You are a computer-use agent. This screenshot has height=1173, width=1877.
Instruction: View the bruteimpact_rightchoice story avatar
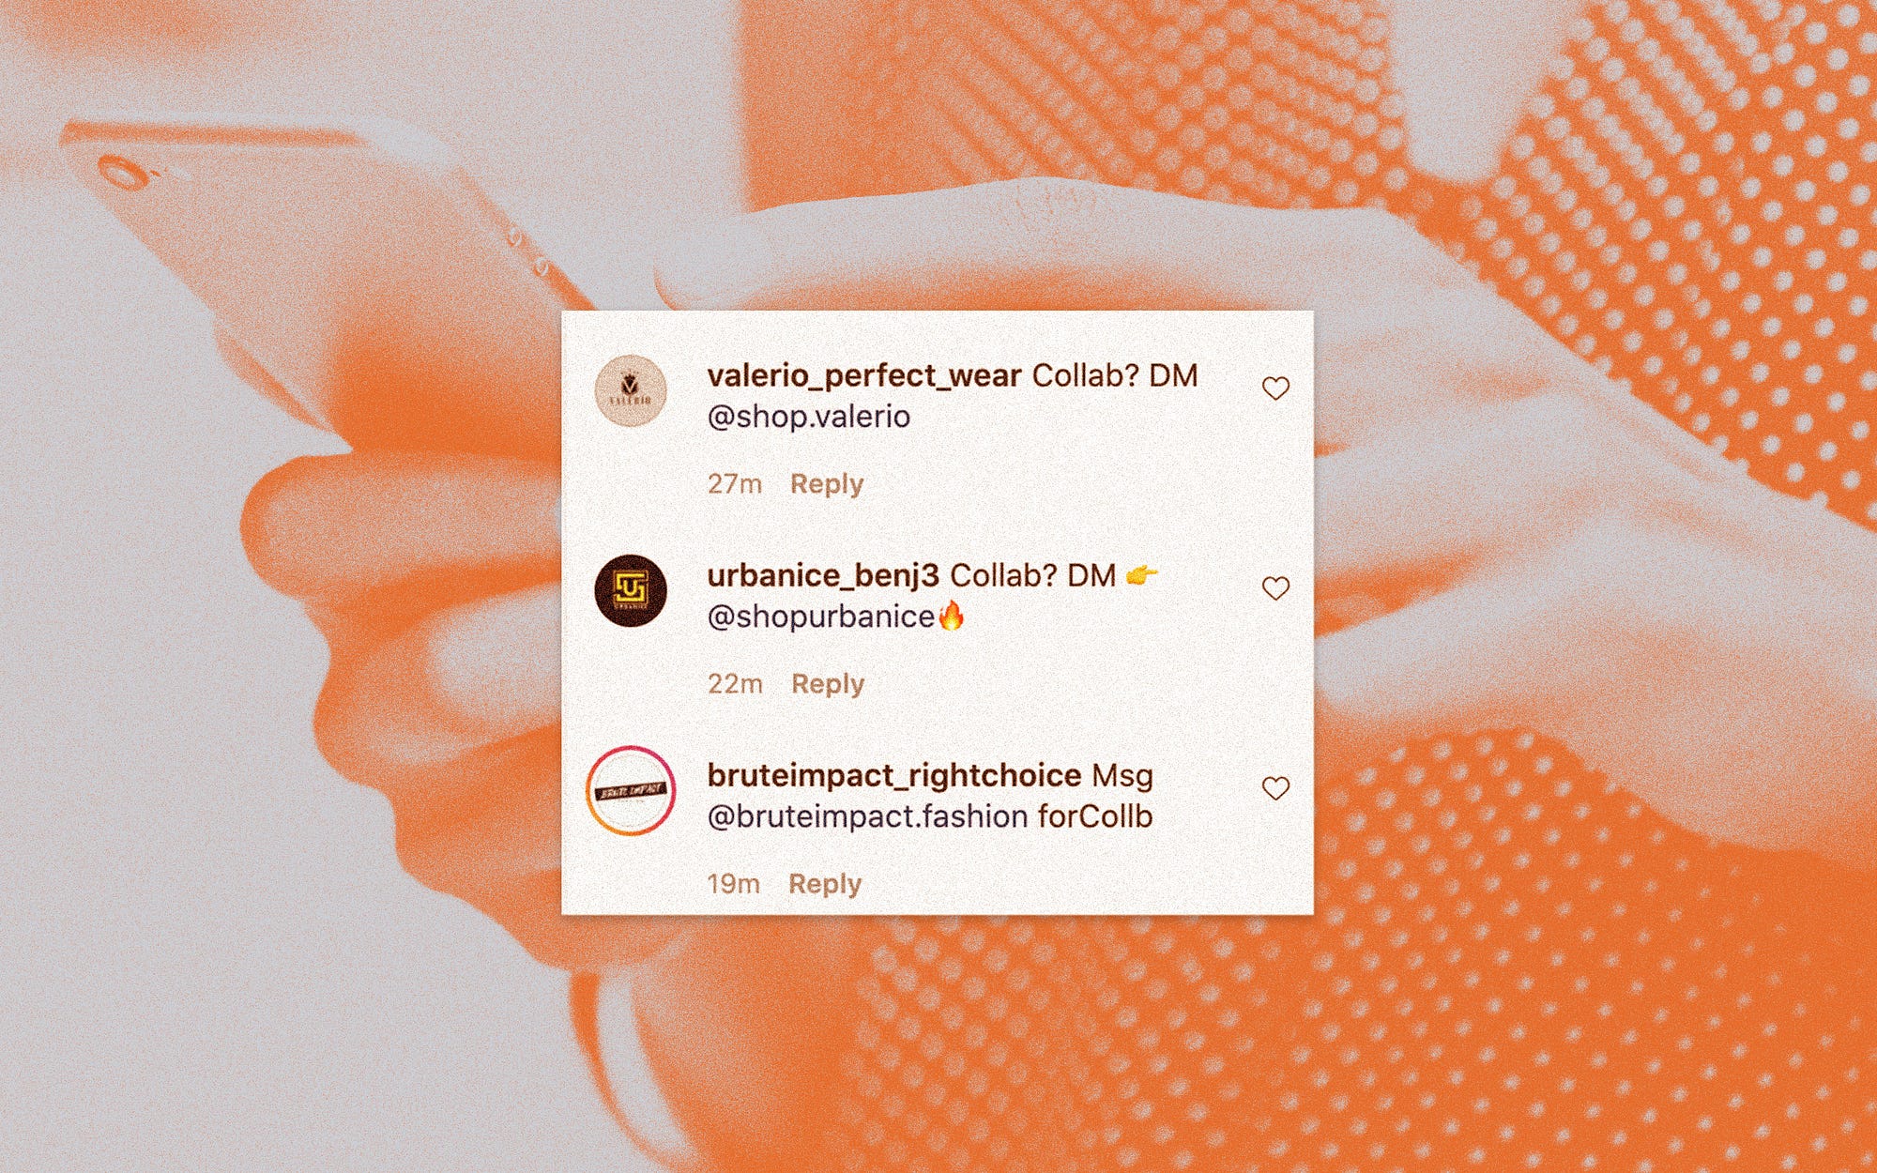[x=631, y=791]
